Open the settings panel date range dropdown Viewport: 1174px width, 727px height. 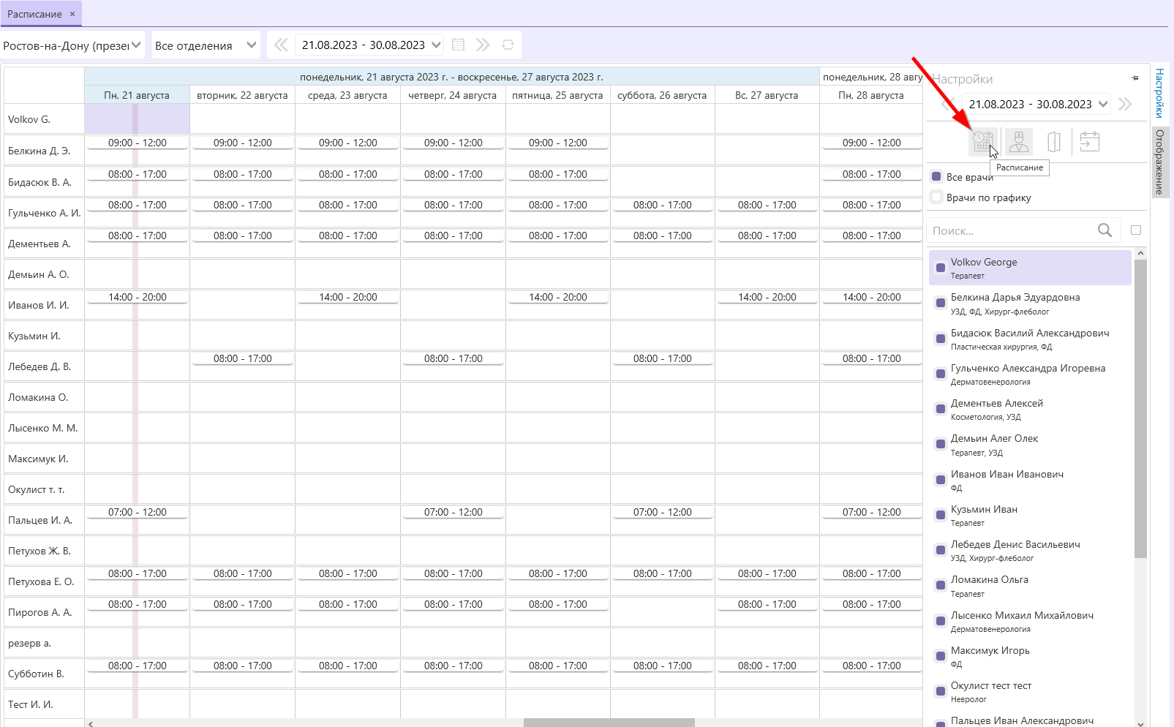[1104, 104]
